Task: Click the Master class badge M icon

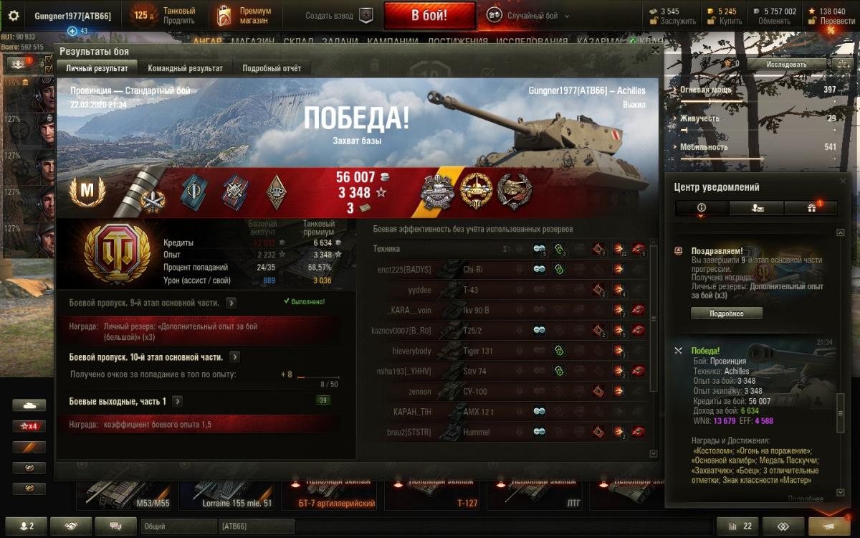Action: click(x=87, y=191)
